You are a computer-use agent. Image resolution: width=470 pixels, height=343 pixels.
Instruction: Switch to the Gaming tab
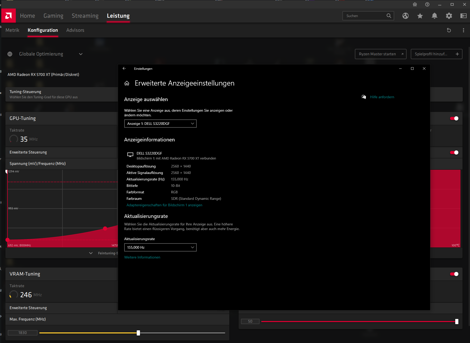click(x=53, y=16)
